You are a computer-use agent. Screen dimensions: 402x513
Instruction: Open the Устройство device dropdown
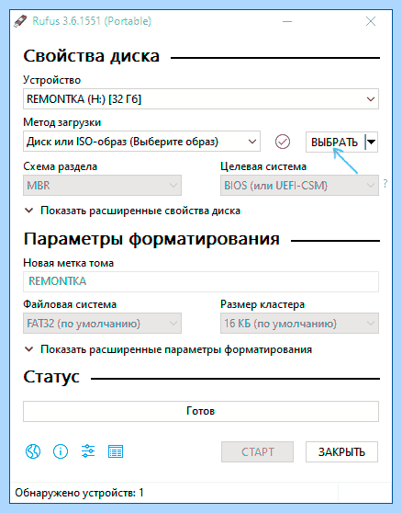pyautogui.click(x=201, y=98)
